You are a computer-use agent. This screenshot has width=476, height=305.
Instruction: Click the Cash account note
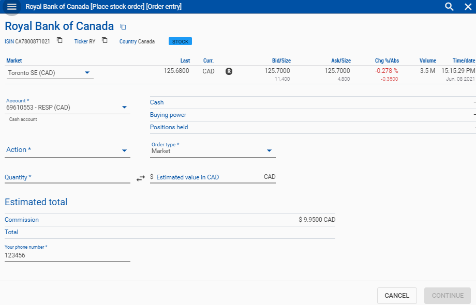click(23, 119)
